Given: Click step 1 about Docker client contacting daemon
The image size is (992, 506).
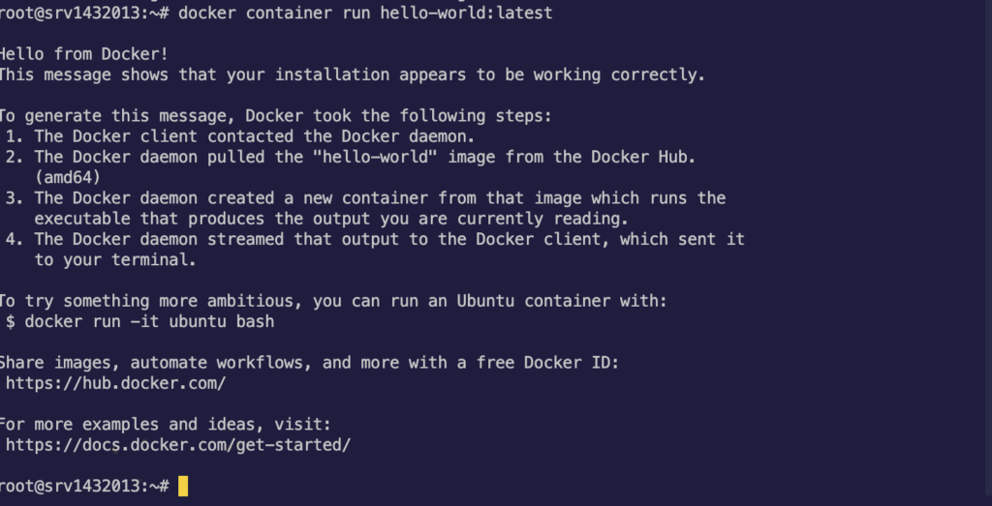Looking at the screenshot, I should (254, 135).
